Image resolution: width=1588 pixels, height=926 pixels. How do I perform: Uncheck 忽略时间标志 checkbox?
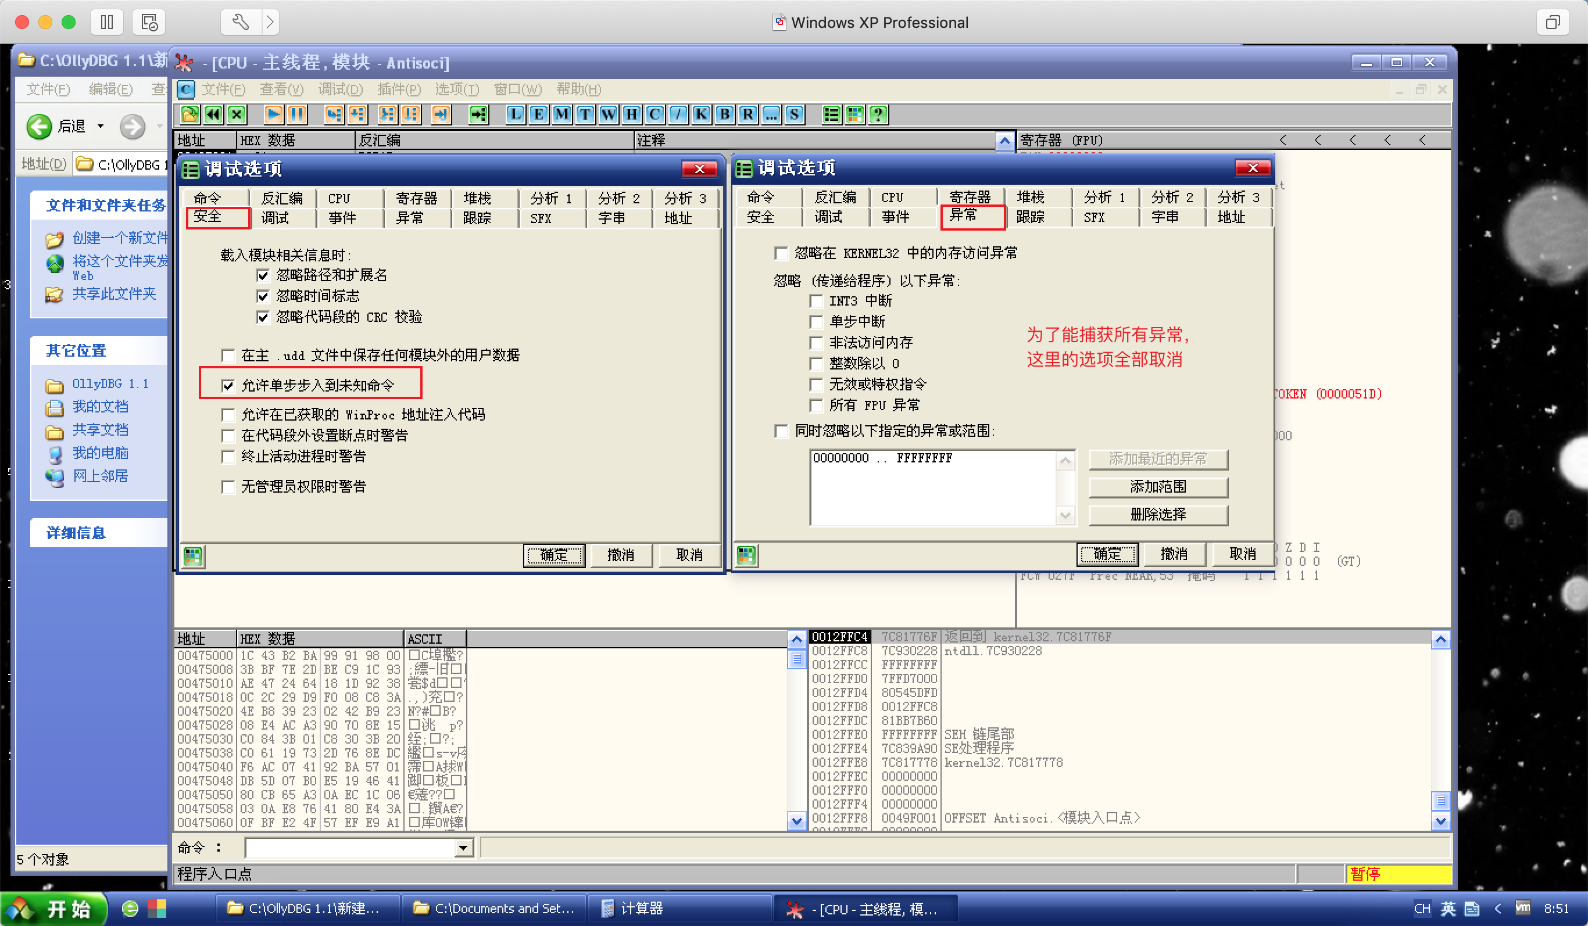(x=263, y=296)
